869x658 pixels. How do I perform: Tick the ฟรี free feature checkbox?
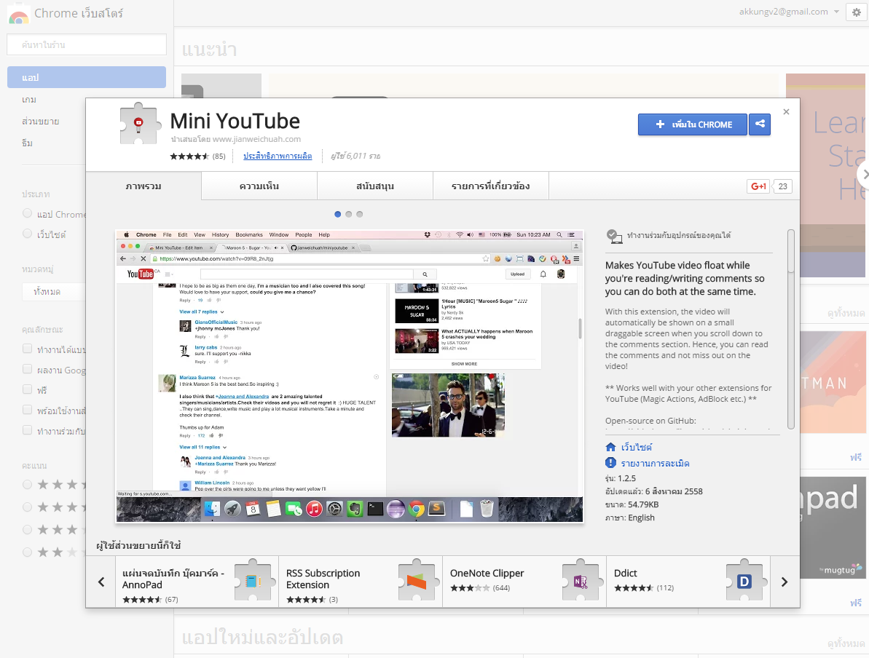click(x=27, y=389)
